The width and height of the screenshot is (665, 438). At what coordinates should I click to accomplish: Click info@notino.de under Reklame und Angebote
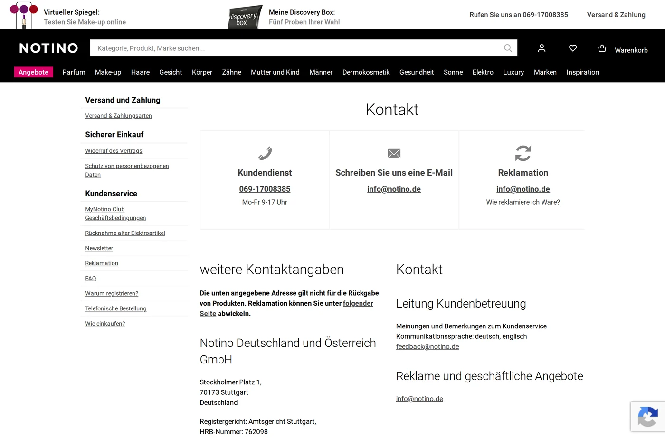click(419, 399)
